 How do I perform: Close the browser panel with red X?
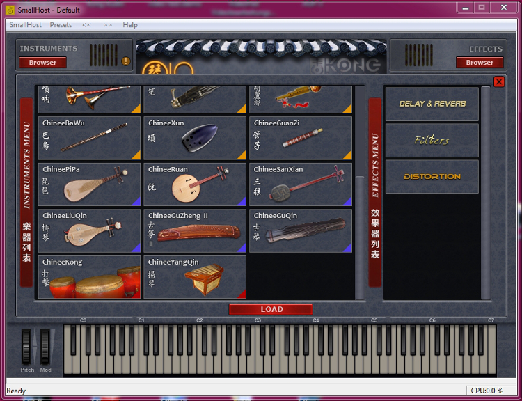pos(499,81)
